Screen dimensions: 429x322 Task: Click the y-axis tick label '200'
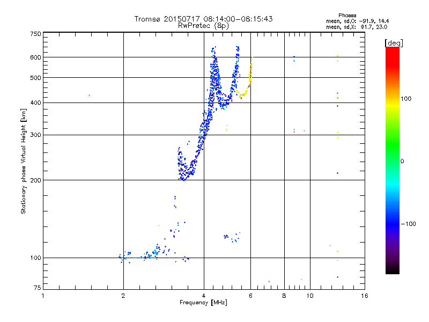[35, 180]
